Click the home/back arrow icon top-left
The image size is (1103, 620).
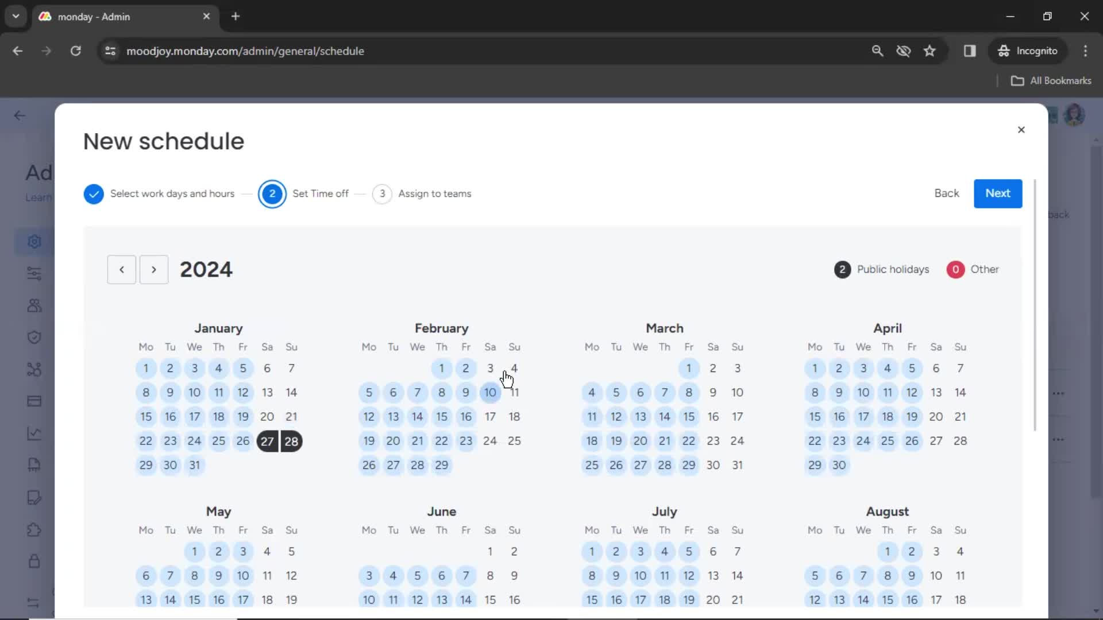pos(20,115)
